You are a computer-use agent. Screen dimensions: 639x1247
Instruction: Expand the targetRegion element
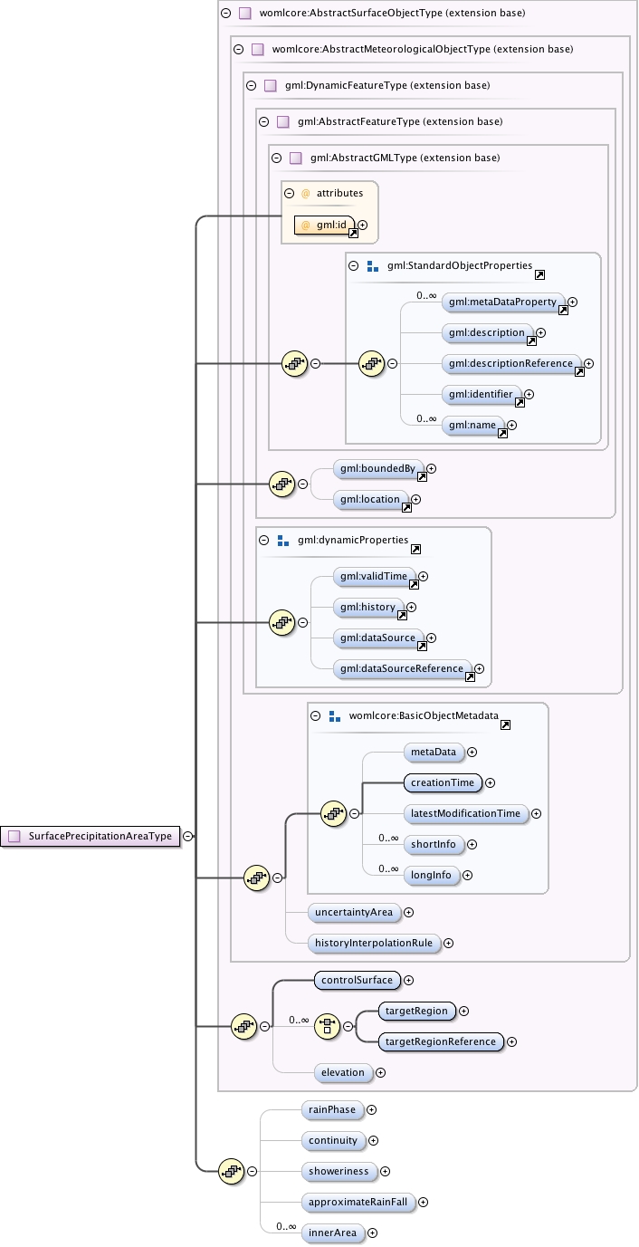click(x=464, y=1011)
